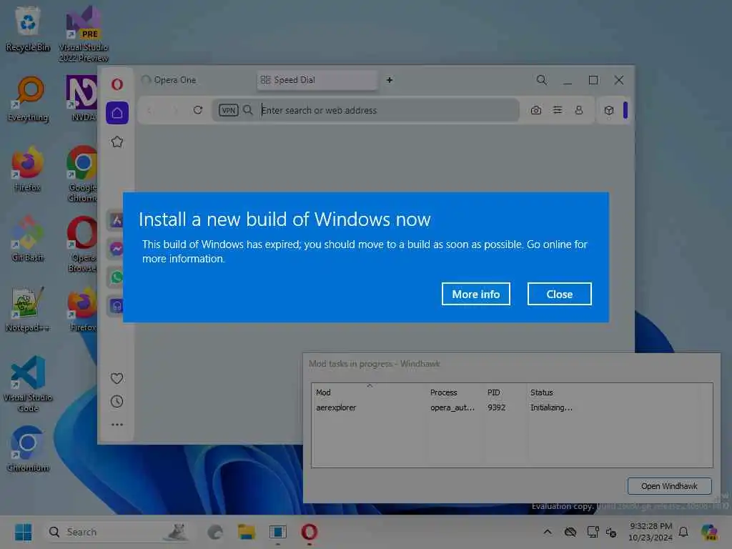
Task: Open the Opera account profile icon
Action: point(579,110)
